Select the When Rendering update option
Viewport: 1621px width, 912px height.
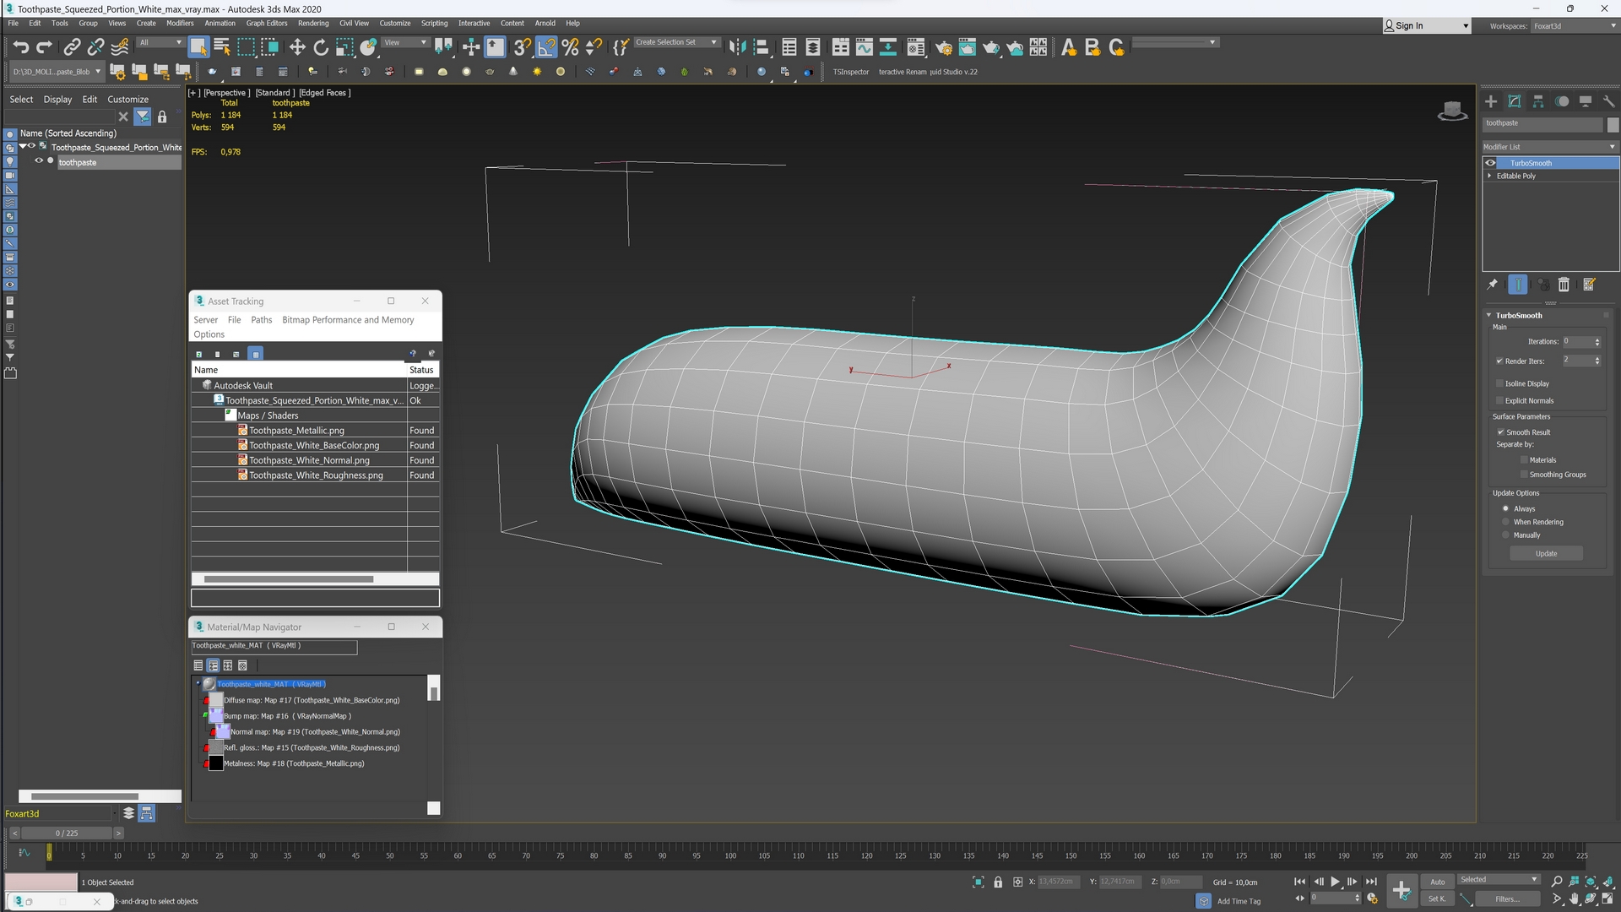coord(1505,522)
